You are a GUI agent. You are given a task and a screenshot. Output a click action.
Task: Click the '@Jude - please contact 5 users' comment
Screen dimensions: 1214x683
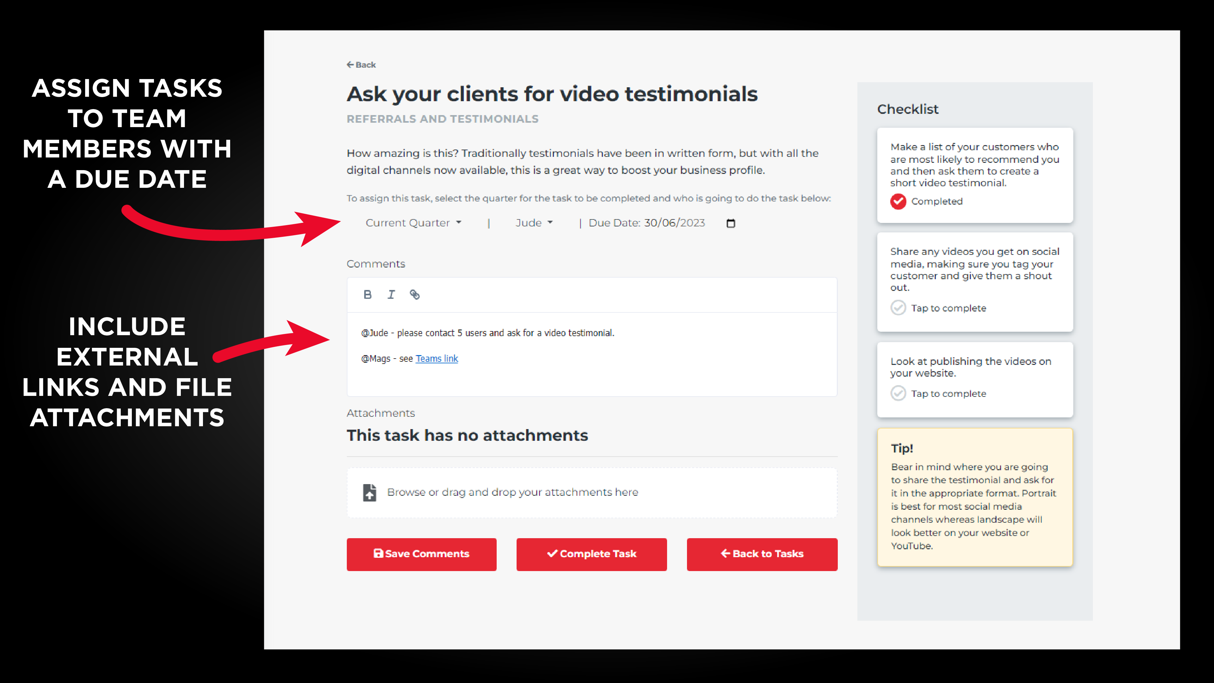[488, 333]
